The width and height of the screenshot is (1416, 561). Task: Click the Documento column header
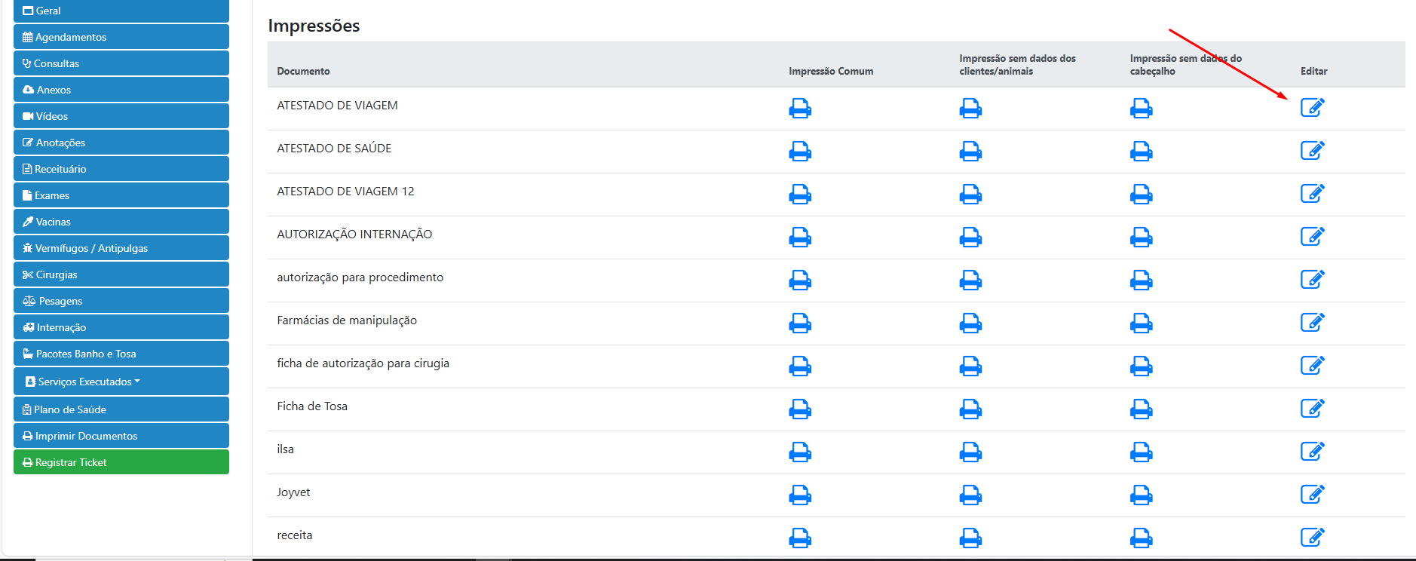pyautogui.click(x=303, y=71)
